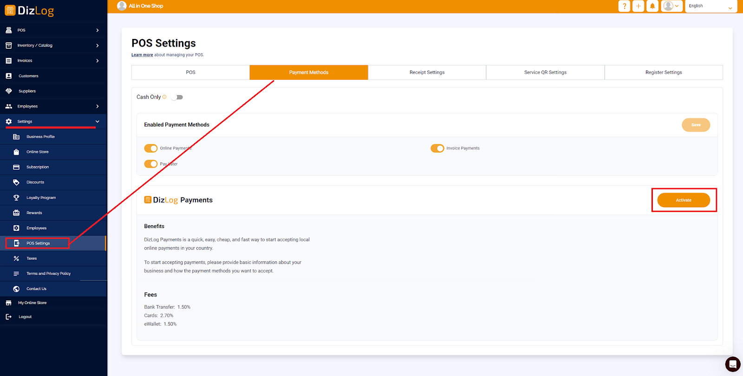
Task: Toggle the Cash Only switch
Action: pyautogui.click(x=177, y=97)
